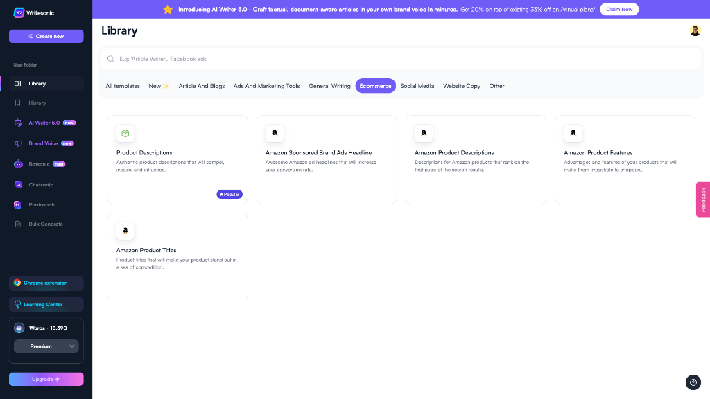This screenshot has height=399, width=710.
Task: Click the Chrome logo icon
Action: (x=17, y=283)
